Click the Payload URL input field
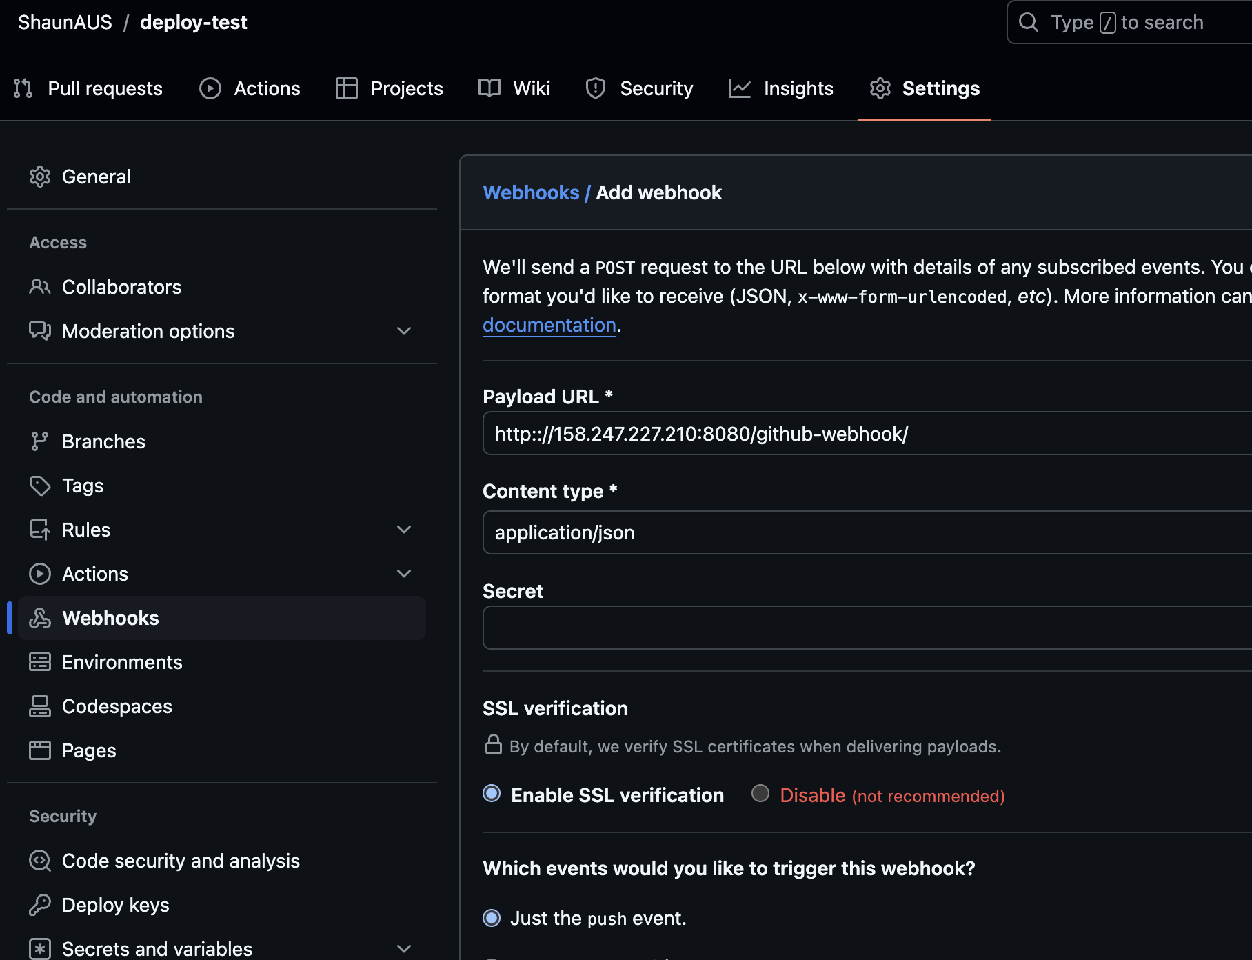The image size is (1252, 960). pyautogui.click(x=867, y=433)
